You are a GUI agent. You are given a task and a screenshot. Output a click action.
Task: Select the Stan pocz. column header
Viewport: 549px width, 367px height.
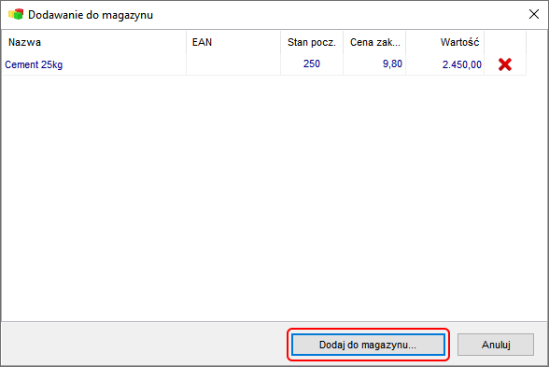pos(312,42)
